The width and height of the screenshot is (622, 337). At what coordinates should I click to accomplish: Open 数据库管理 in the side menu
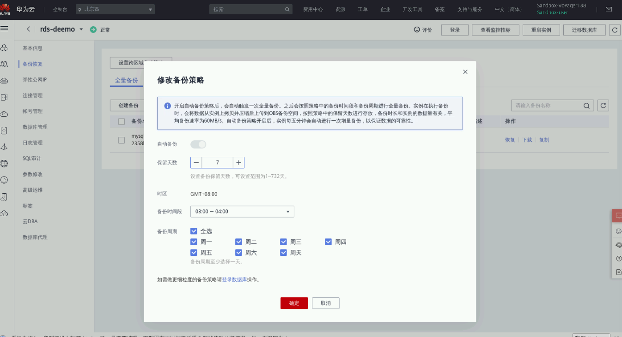(35, 127)
